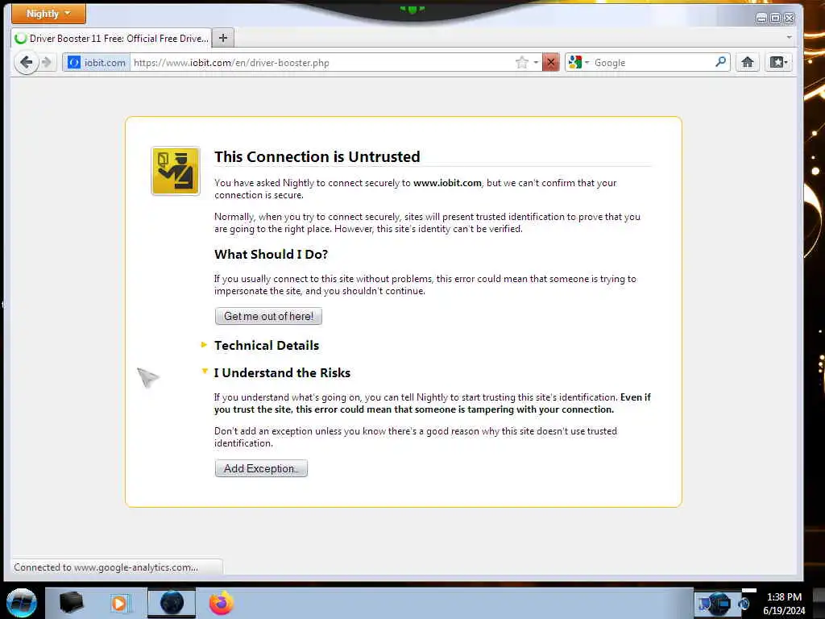The width and height of the screenshot is (825, 619).
Task: Select the Driver Booster 11 Free tab
Action: click(x=111, y=39)
